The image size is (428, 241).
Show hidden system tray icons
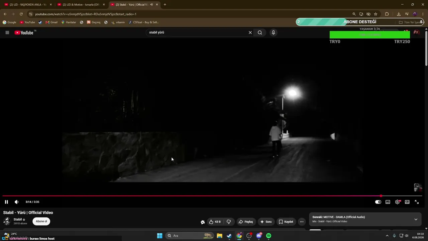point(387,236)
